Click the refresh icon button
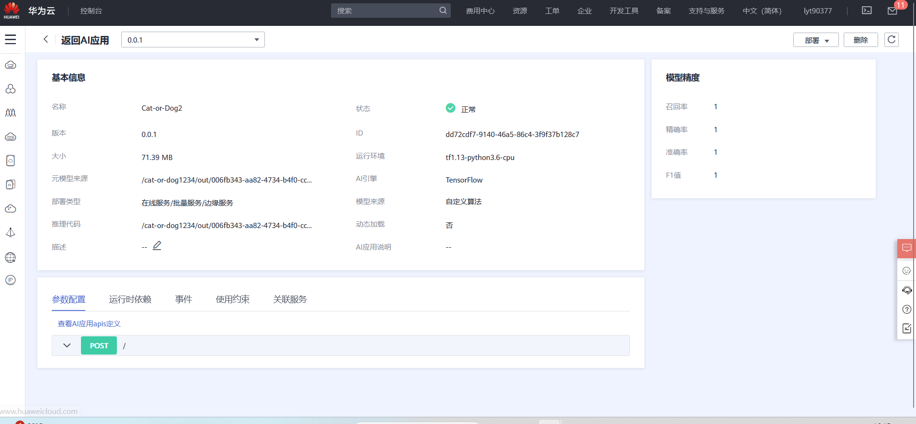916x424 pixels. coord(892,40)
